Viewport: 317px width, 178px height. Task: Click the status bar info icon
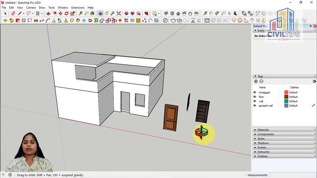click(x=10, y=175)
